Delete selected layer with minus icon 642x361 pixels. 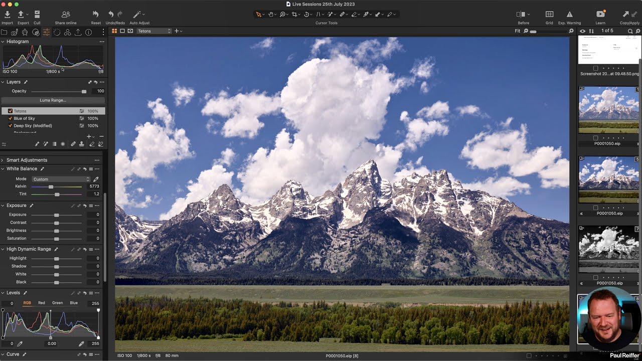(x=101, y=136)
